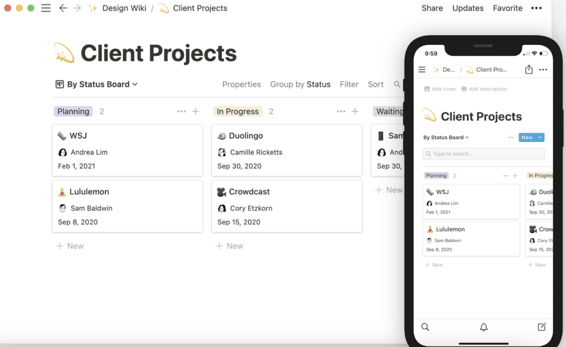The width and height of the screenshot is (566, 347).
Task: Click Cory Etzkorn on desktop Crowdcast card
Action: tap(245, 208)
